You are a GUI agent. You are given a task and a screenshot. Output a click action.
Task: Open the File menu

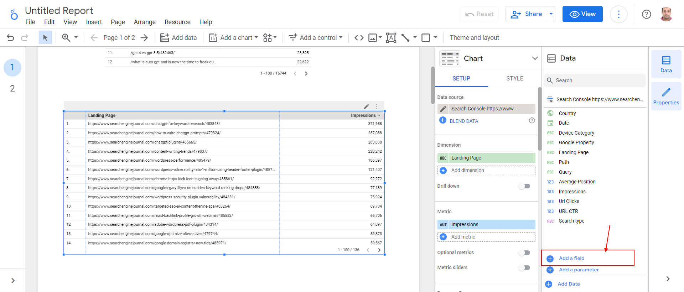pyautogui.click(x=30, y=22)
